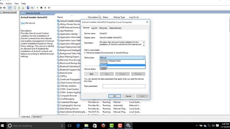Screen dimensions: 230x129
Task: Open the Task View taskbar icon
Action: pos(69,125)
